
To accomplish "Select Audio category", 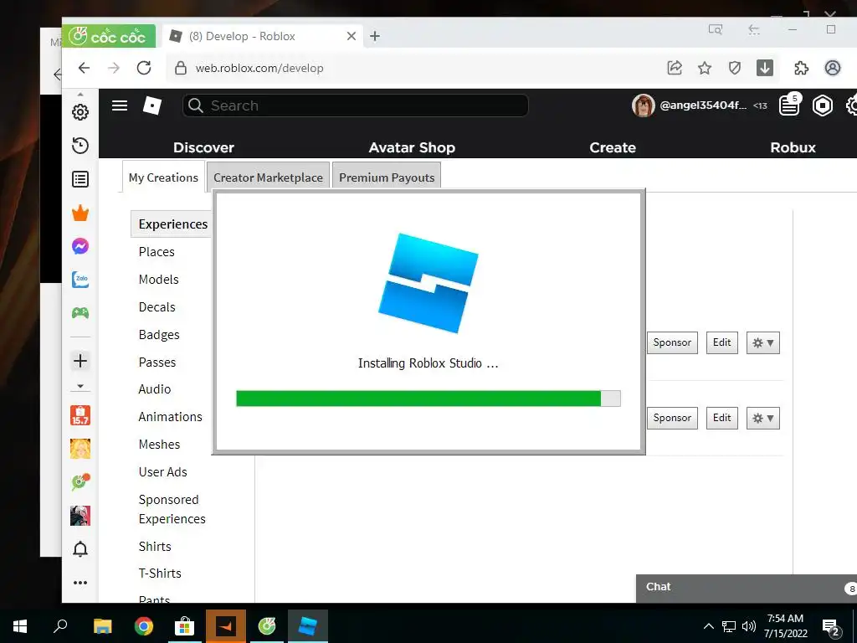I will [155, 389].
